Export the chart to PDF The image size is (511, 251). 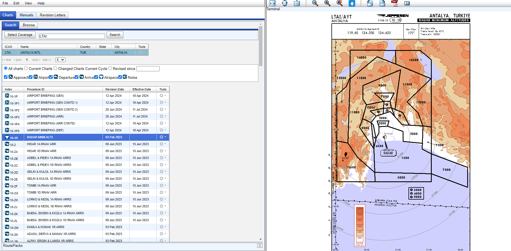[x=395, y=3]
